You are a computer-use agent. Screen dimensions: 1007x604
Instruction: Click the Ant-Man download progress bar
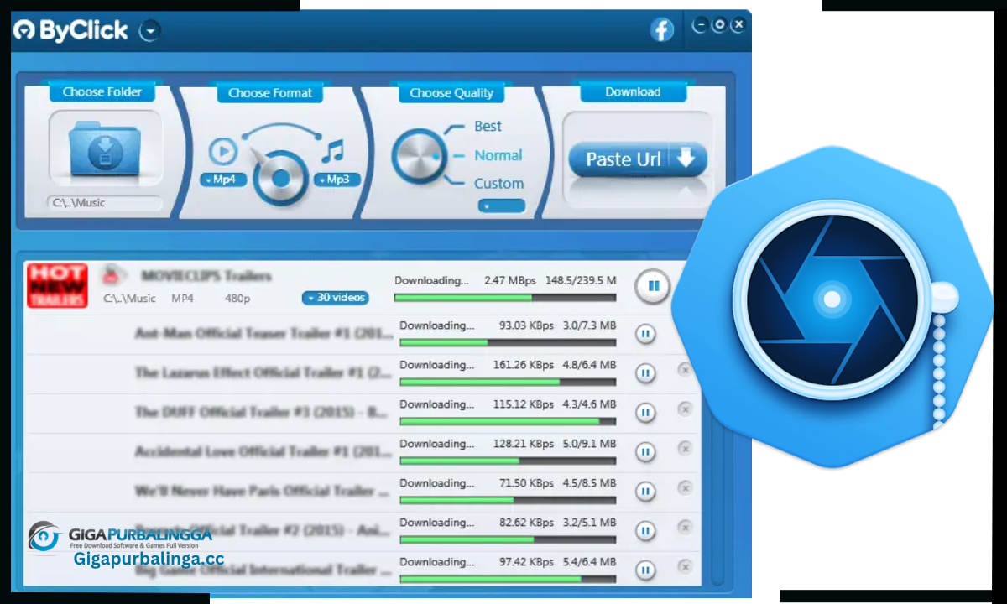(508, 342)
